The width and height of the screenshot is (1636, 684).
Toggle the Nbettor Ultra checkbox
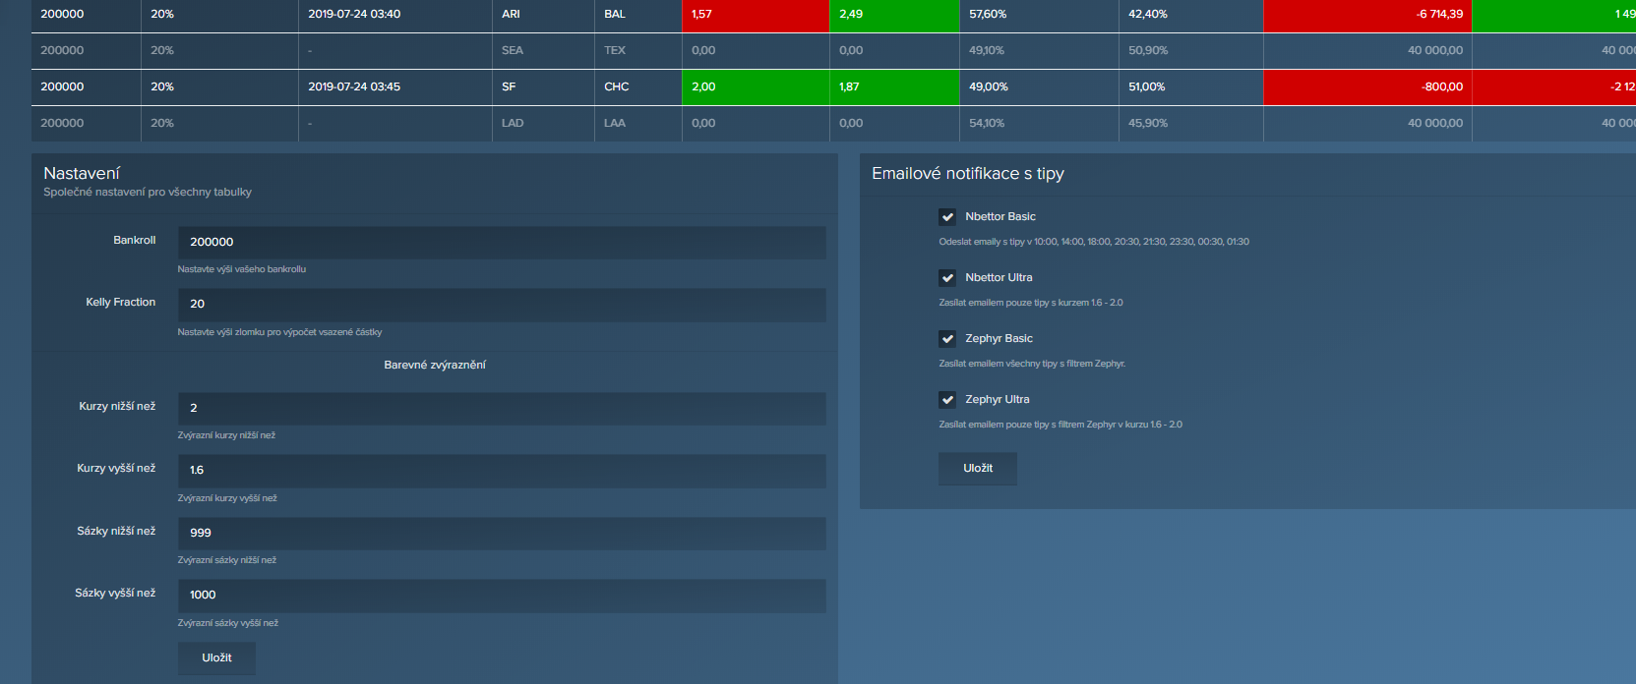tap(947, 278)
